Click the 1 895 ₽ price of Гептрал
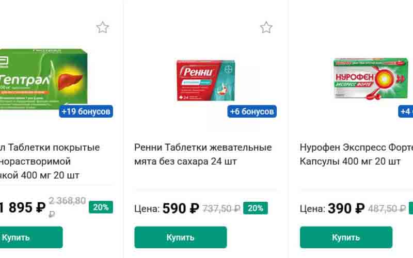This screenshot has height=258, width=413. 23,207
